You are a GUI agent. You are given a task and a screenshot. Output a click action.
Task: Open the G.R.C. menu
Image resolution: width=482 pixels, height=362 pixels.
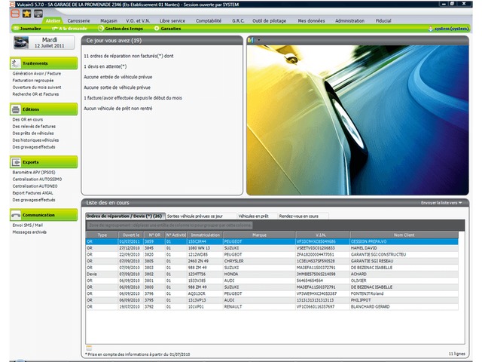click(x=238, y=20)
